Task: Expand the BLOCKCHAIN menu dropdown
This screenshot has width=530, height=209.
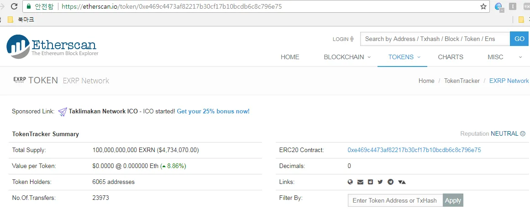Action: [x=369, y=57]
